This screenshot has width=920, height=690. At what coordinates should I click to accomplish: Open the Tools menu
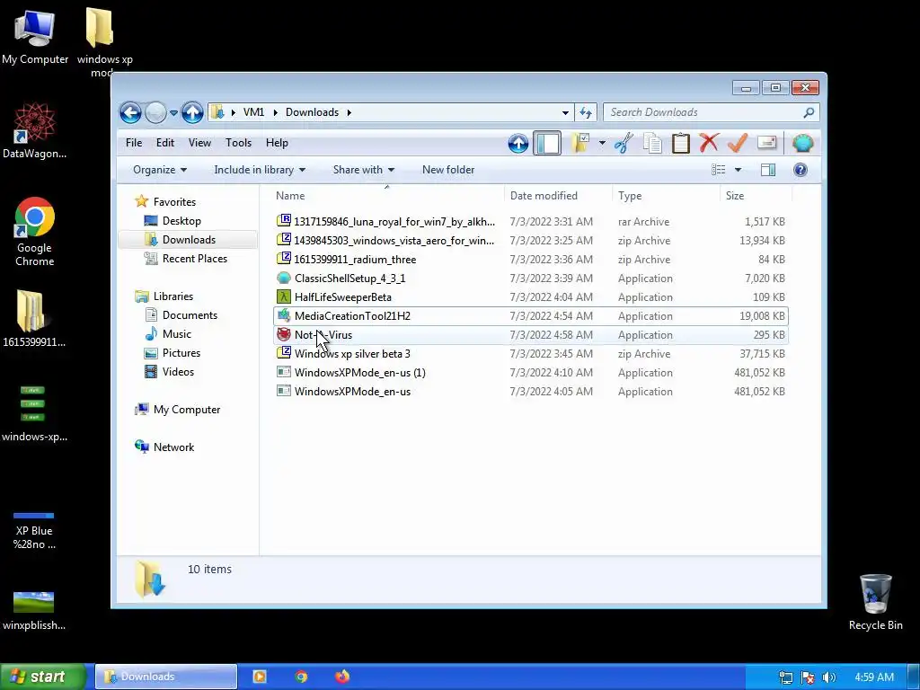[238, 143]
